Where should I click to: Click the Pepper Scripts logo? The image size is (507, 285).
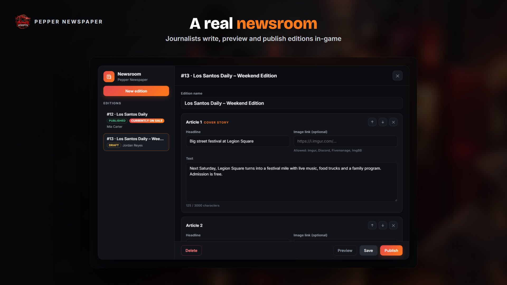tap(23, 22)
